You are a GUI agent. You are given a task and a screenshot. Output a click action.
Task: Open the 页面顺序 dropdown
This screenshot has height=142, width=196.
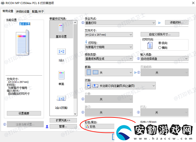click(x=165, y=72)
